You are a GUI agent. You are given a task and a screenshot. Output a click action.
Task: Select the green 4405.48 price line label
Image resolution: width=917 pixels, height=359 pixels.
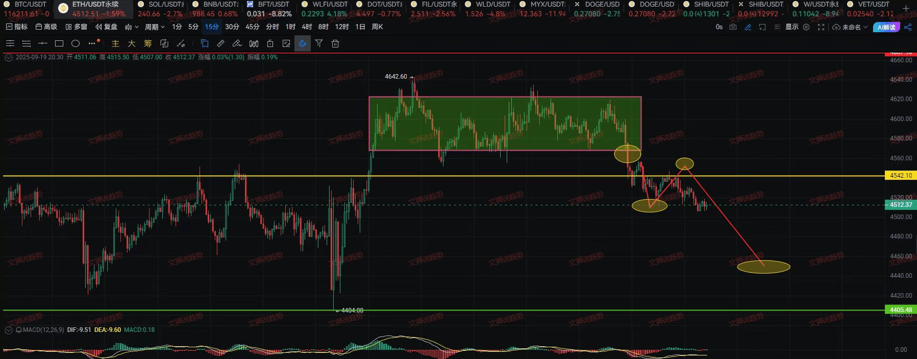coord(901,310)
